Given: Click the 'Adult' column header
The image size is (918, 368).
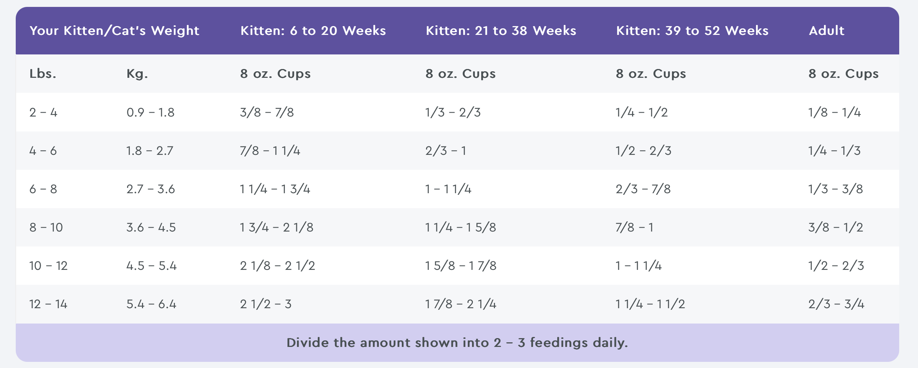Looking at the screenshot, I should coord(826,31).
